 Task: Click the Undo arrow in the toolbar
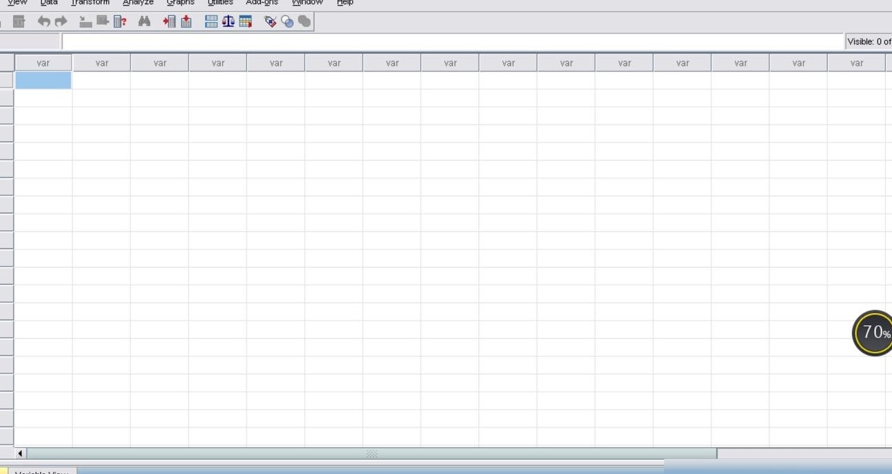pos(43,21)
